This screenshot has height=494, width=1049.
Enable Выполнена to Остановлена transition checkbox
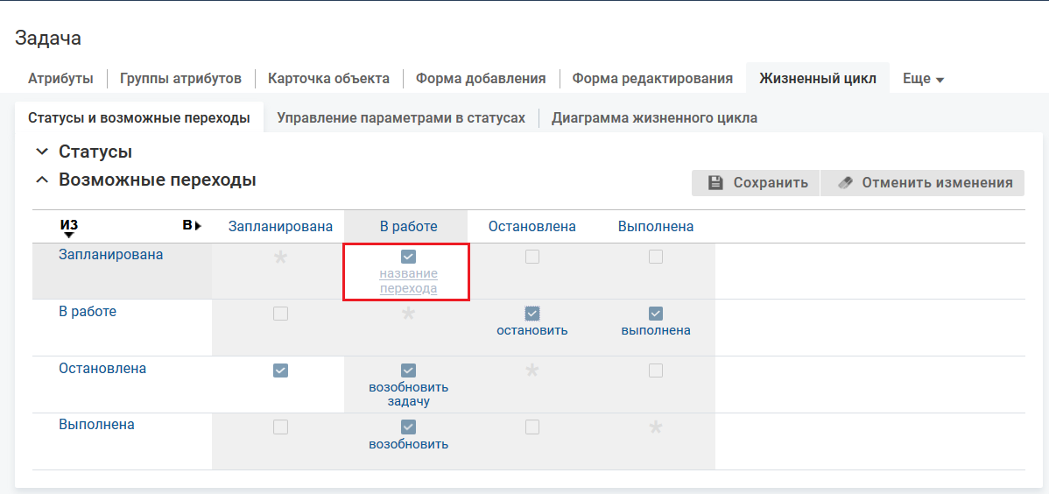(x=532, y=427)
